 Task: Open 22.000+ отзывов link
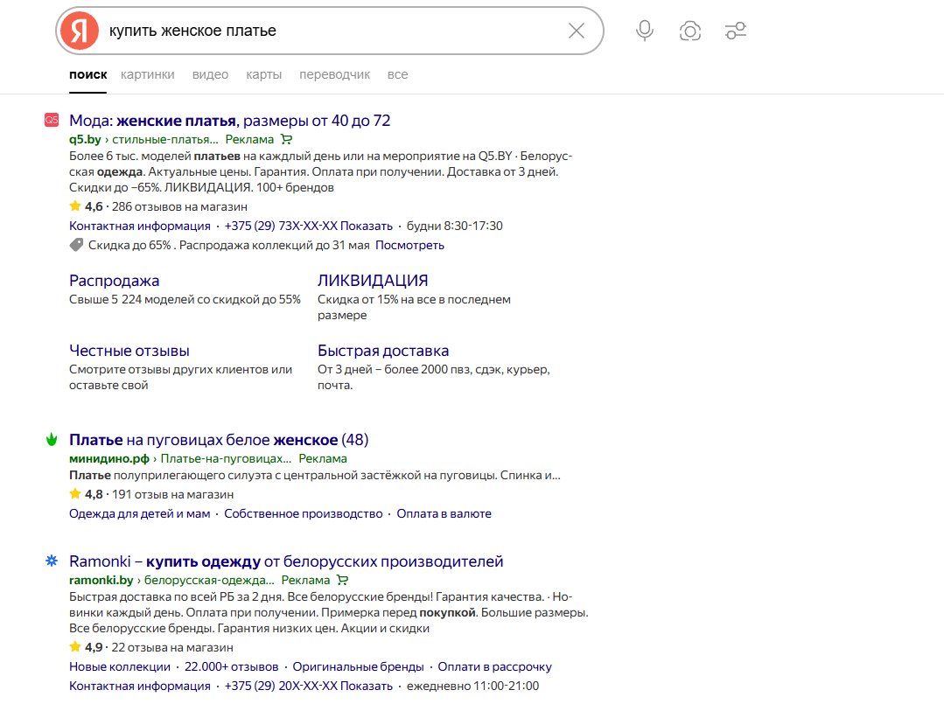click(x=231, y=666)
